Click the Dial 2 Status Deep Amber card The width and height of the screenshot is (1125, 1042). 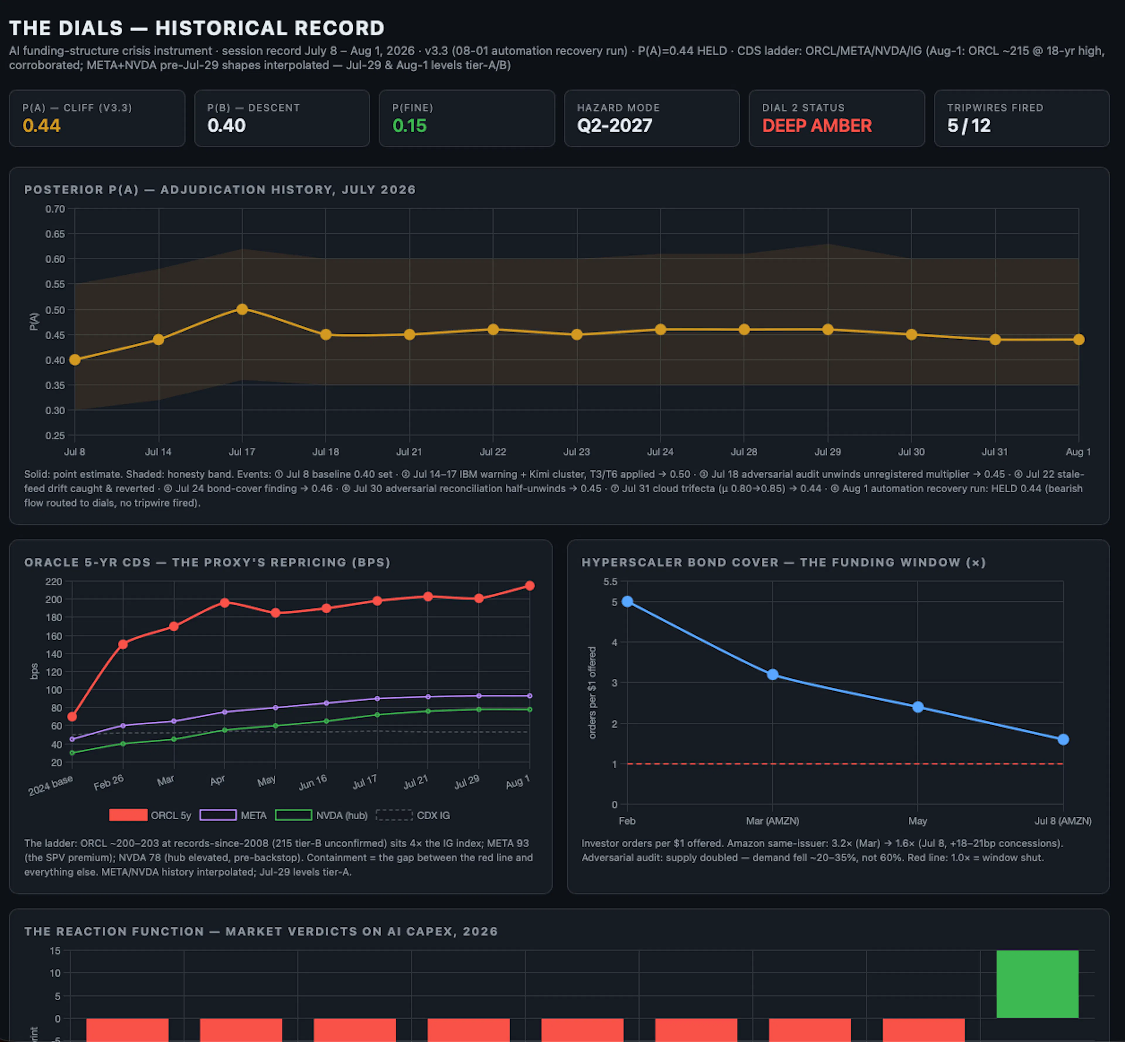coord(836,118)
